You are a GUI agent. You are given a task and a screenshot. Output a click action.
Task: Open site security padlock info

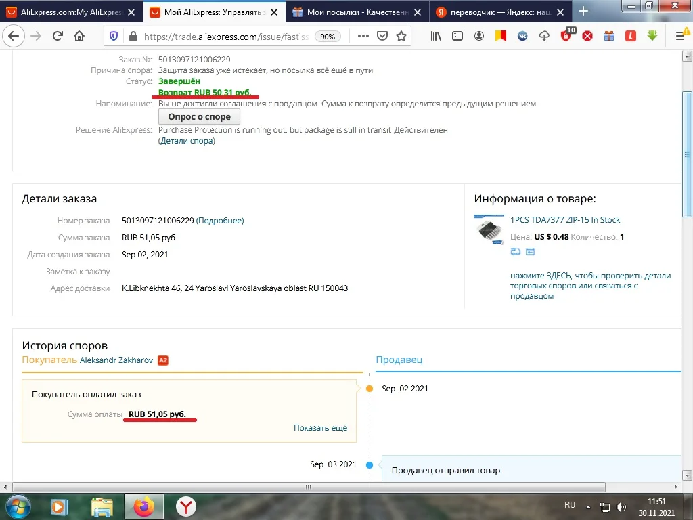click(x=133, y=37)
